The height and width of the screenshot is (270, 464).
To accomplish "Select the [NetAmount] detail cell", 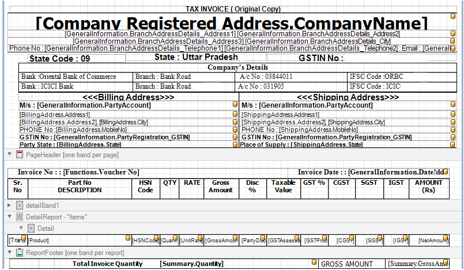I will 429,240.
